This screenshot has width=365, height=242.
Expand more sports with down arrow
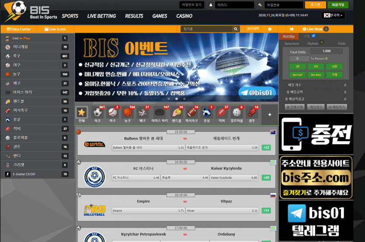click(x=270, y=114)
